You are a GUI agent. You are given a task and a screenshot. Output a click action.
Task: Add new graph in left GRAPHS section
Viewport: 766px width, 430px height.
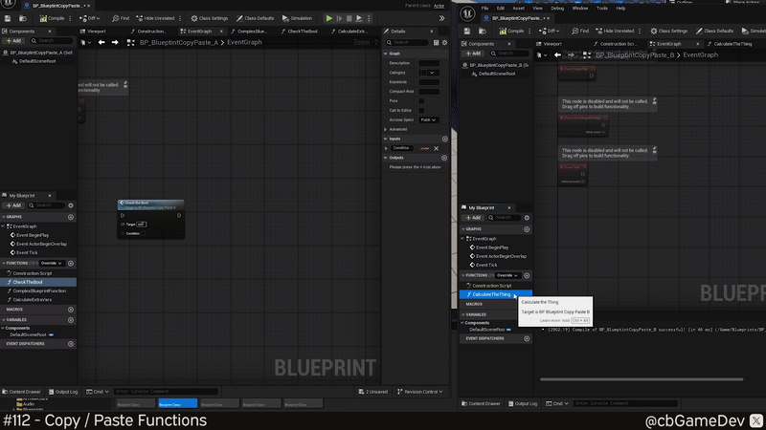(71, 217)
